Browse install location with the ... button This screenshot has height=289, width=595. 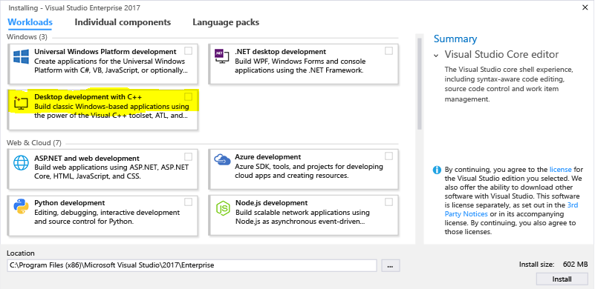tap(391, 265)
